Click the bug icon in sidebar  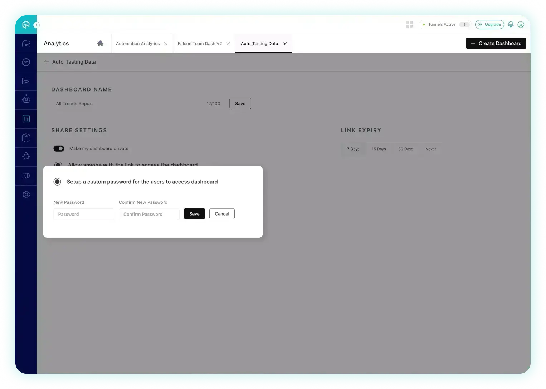coord(26,156)
